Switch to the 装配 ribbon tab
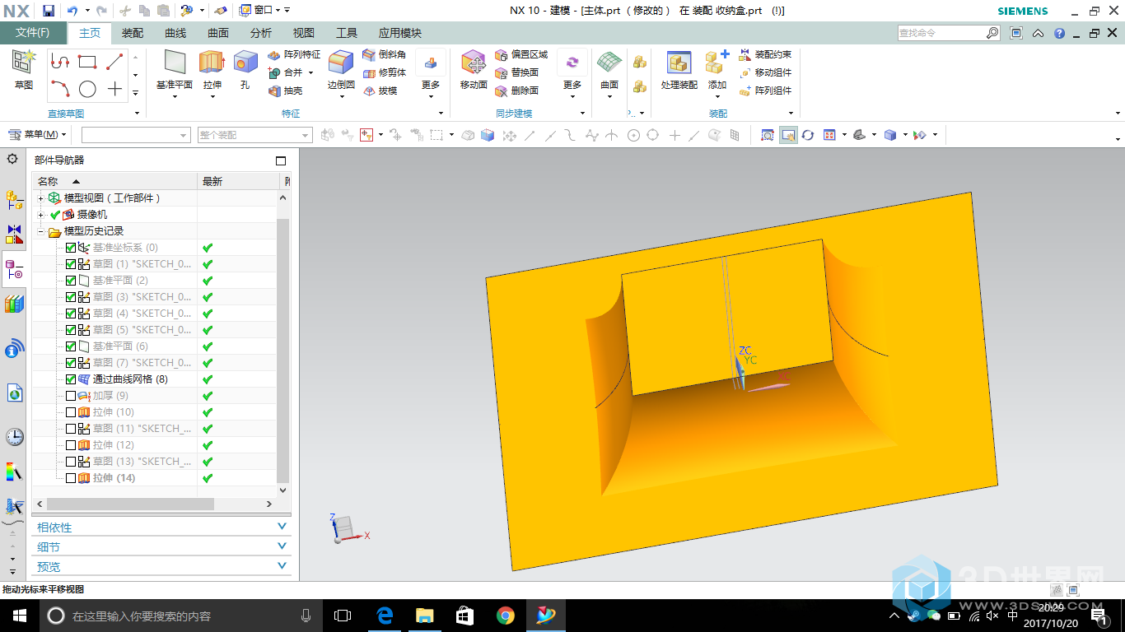The image size is (1125, 632). tap(133, 33)
